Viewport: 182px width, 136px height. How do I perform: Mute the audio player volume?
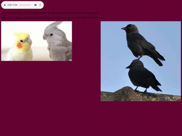[35, 5]
